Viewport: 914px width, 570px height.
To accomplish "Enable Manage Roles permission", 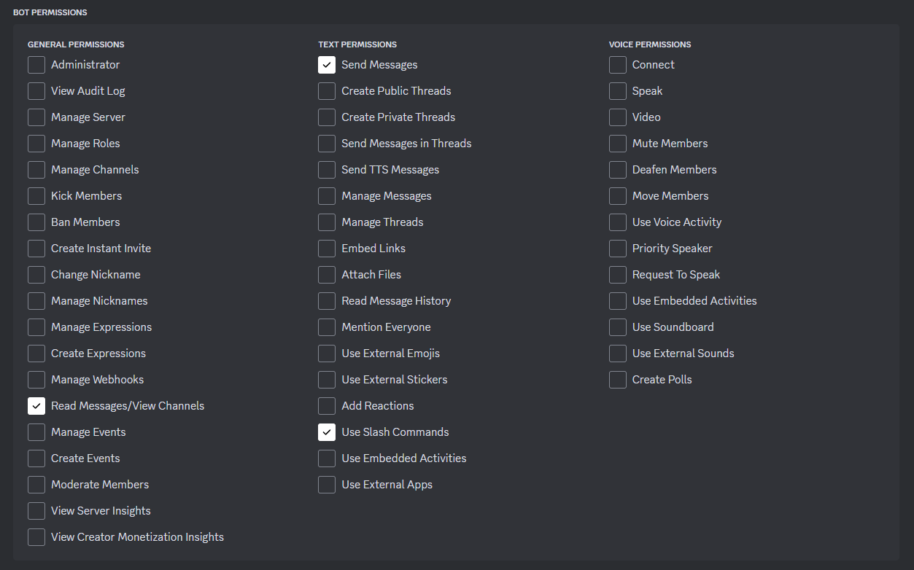I will [x=36, y=144].
